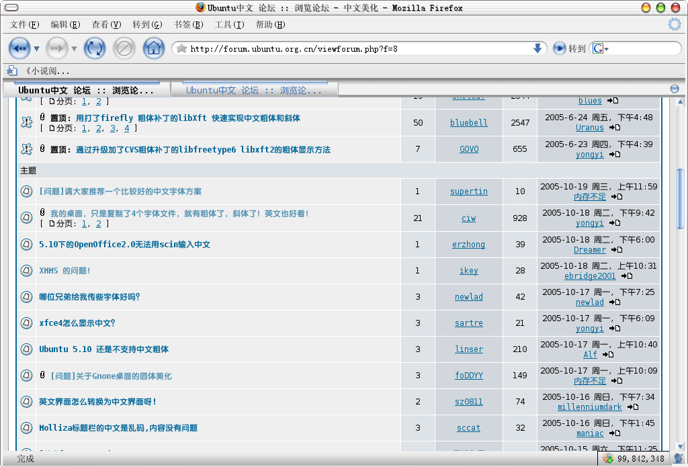Viewport: 688px width, 467px height.
Task: Open the 《小说阅... bookmark on the bookmarks toolbar
Action: tap(38, 71)
